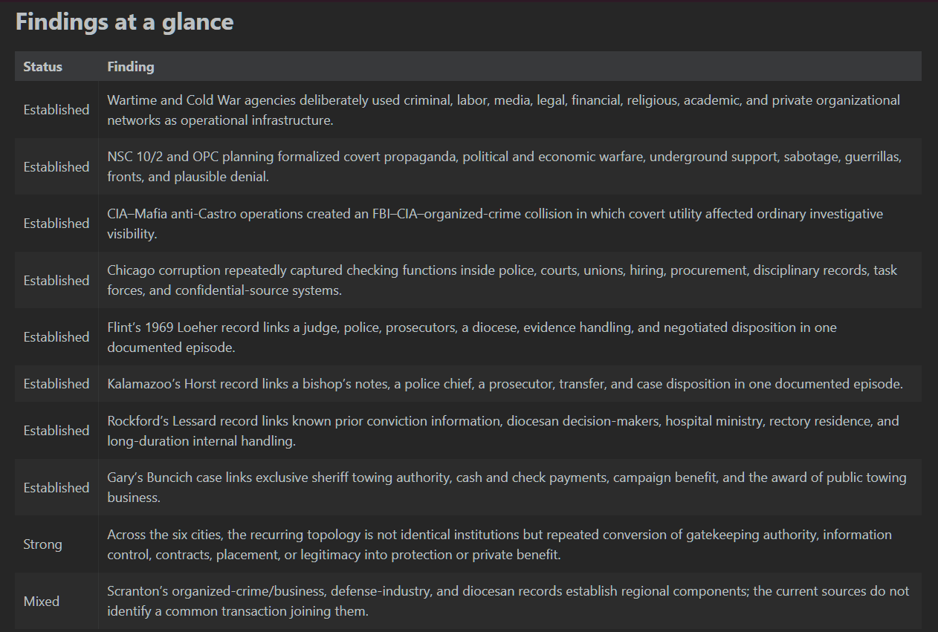Click Established status beside NSC 10/2 row
Image resolution: width=938 pixels, height=632 pixels.
pos(56,167)
